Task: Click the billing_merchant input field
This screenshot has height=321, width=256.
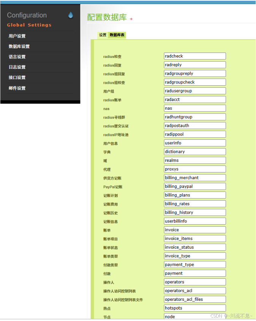Action: point(195,178)
